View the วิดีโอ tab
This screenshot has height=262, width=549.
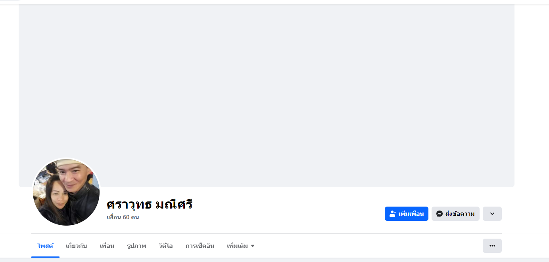click(166, 246)
